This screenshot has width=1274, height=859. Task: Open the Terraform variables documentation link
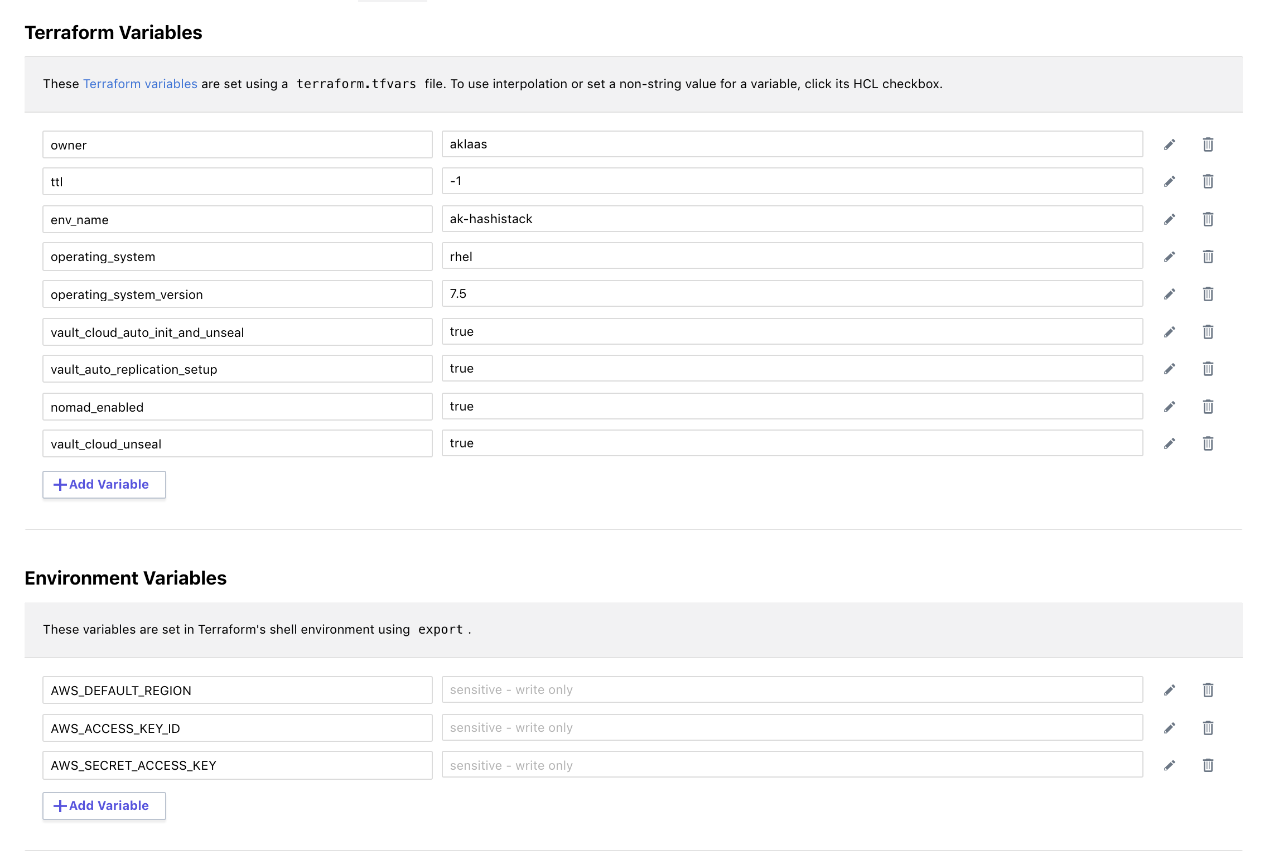140,84
